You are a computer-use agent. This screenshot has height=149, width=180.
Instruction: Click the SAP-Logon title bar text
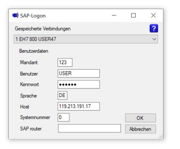click(x=33, y=16)
